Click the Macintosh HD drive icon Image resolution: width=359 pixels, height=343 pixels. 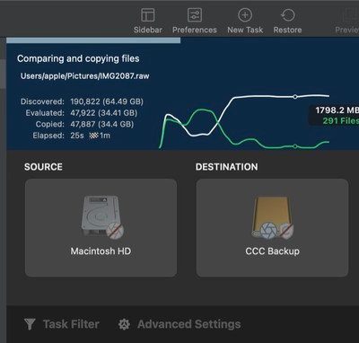[x=102, y=217]
